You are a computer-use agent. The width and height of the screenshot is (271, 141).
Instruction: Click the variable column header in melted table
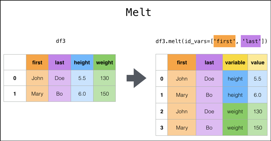pyautogui.click(x=235, y=62)
